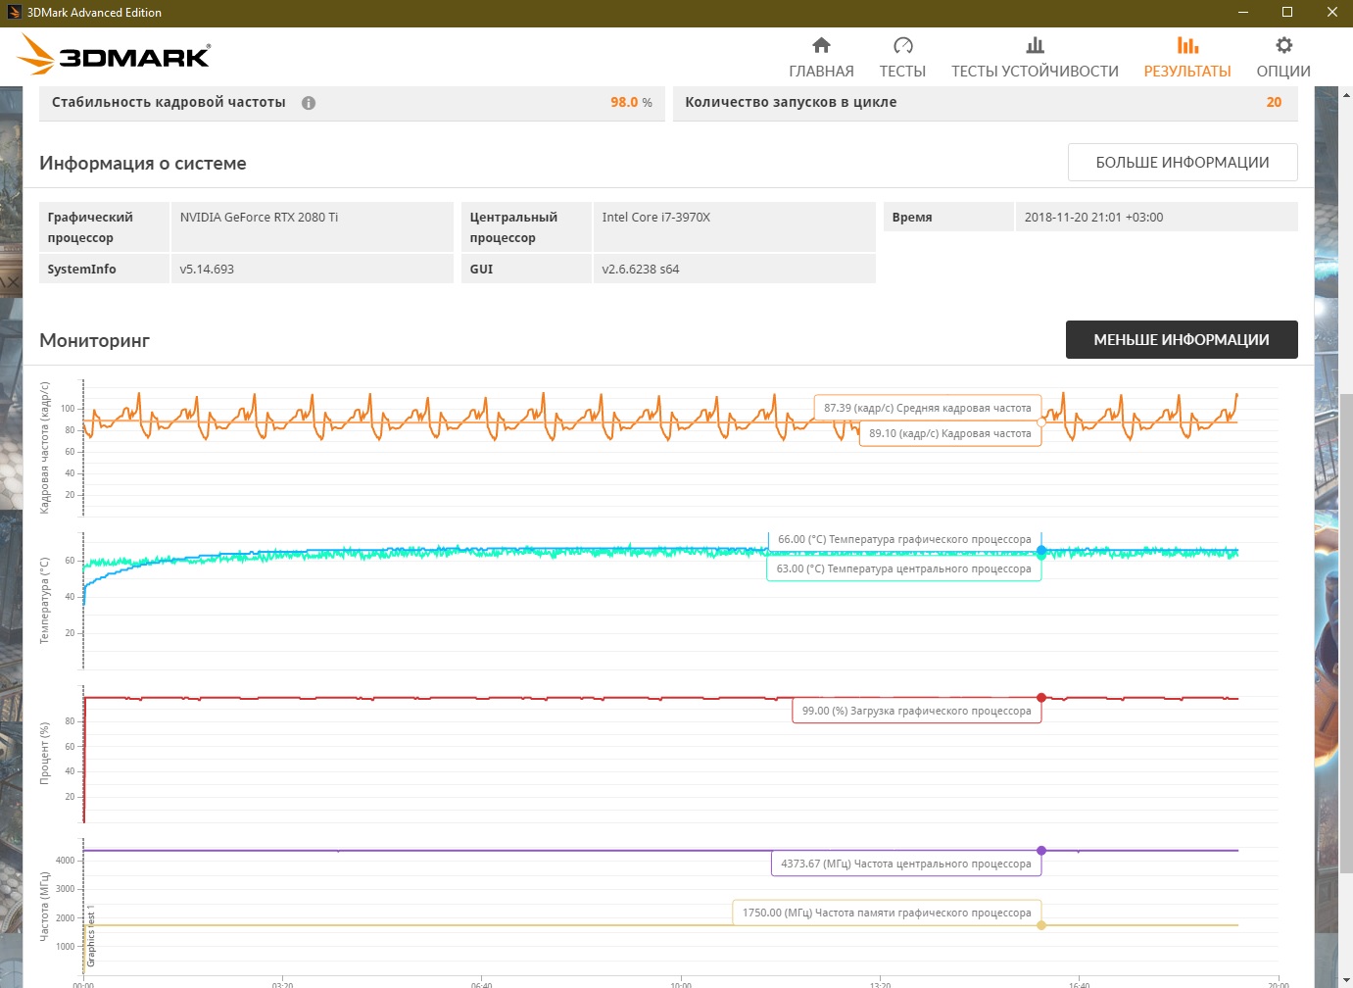This screenshot has height=988, width=1353.
Task: Click the Мониторинг section heading
Action: pyautogui.click(x=94, y=341)
